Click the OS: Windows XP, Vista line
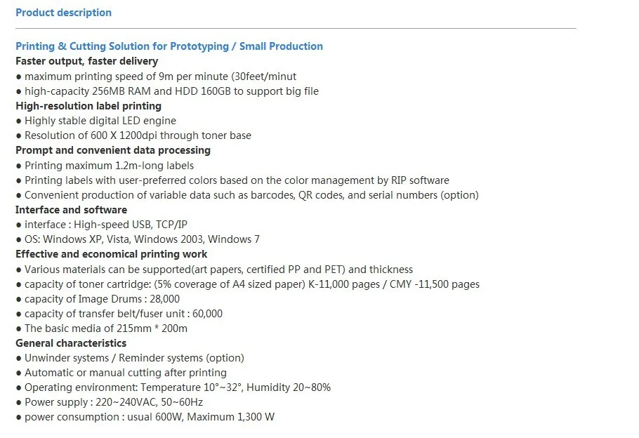The width and height of the screenshot is (639, 438). (138, 239)
